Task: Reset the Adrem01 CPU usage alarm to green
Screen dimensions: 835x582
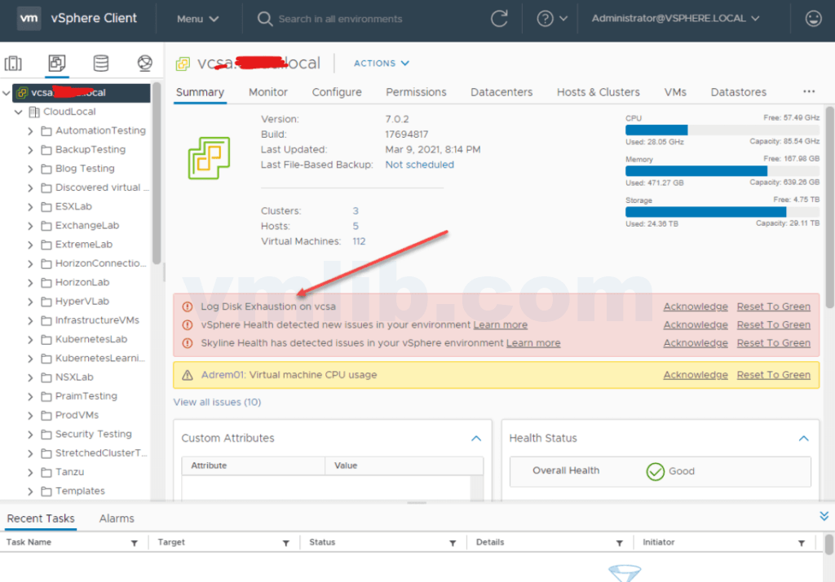Action: point(773,374)
